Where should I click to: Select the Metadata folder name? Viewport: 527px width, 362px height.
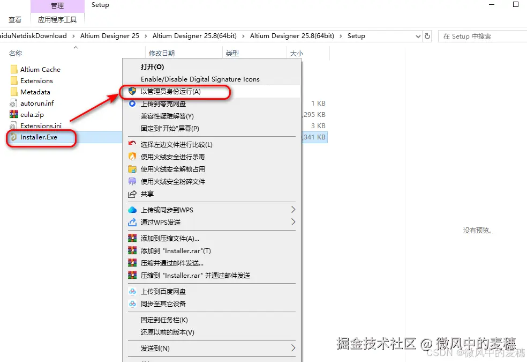[x=35, y=92]
